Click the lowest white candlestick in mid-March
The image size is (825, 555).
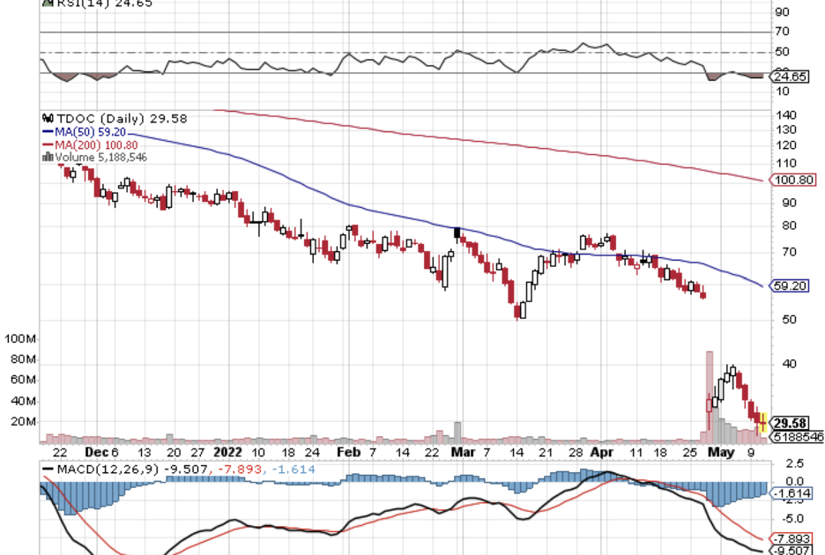click(x=522, y=310)
